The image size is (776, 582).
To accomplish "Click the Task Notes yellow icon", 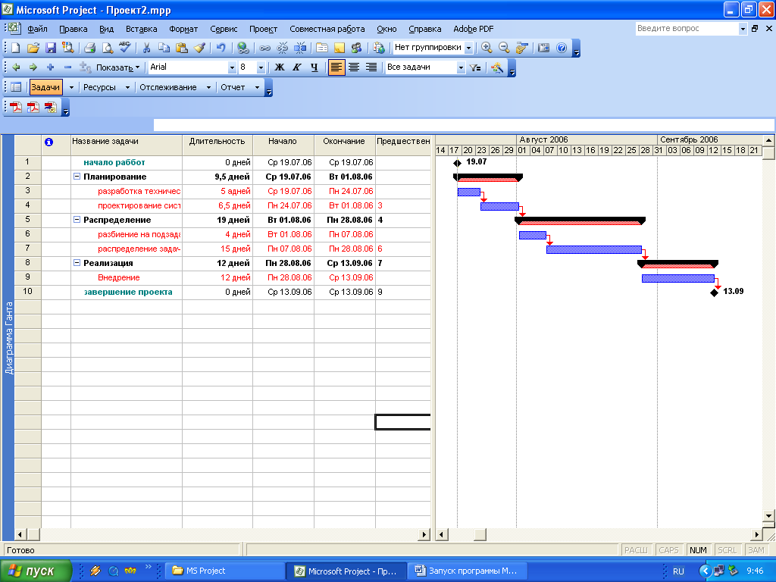I will click(339, 48).
